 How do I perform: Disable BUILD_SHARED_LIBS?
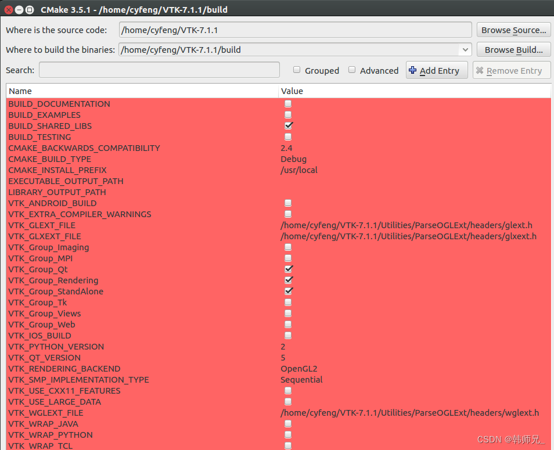[288, 125]
